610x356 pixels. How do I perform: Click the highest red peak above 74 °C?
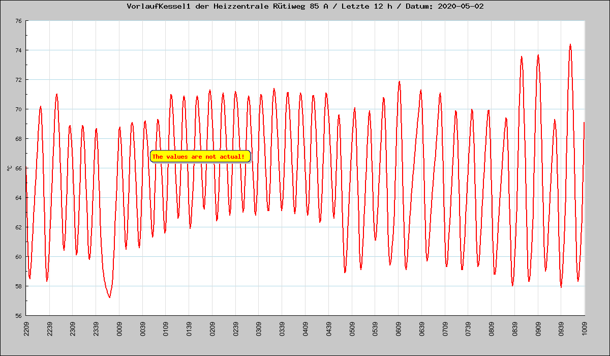click(x=570, y=45)
